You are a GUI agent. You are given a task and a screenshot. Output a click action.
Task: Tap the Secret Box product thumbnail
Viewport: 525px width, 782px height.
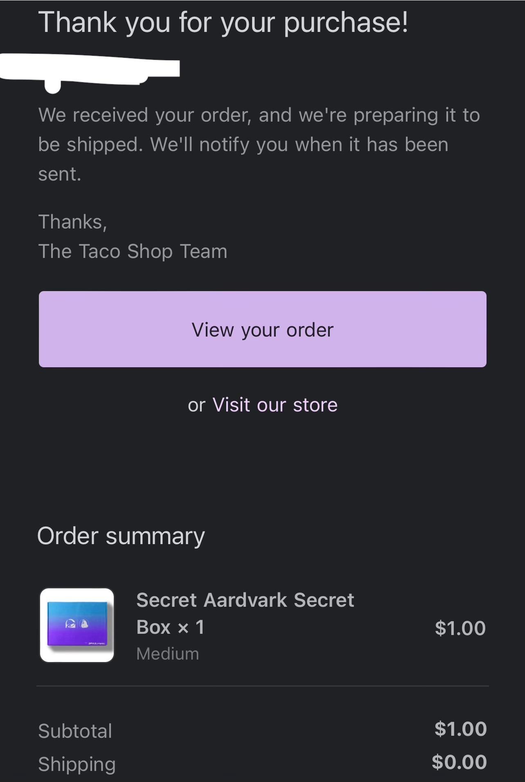(x=77, y=625)
